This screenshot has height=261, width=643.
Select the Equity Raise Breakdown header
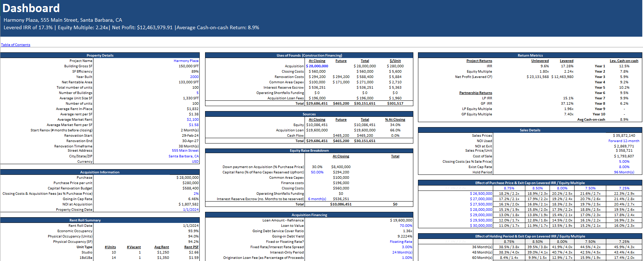coord(309,151)
